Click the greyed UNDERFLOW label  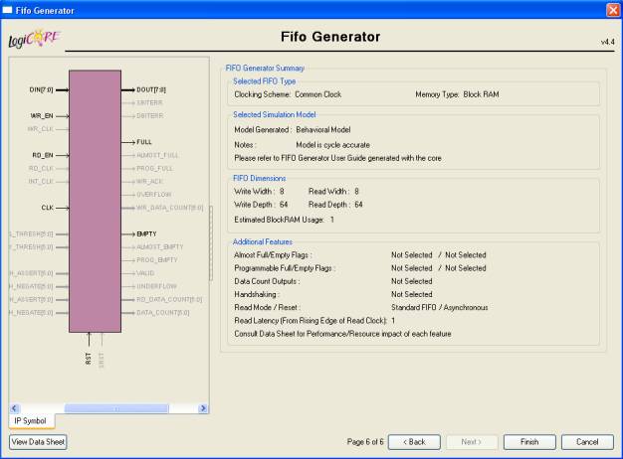pyautogui.click(x=156, y=286)
